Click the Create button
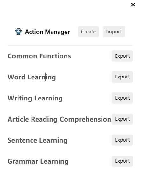 point(88,32)
